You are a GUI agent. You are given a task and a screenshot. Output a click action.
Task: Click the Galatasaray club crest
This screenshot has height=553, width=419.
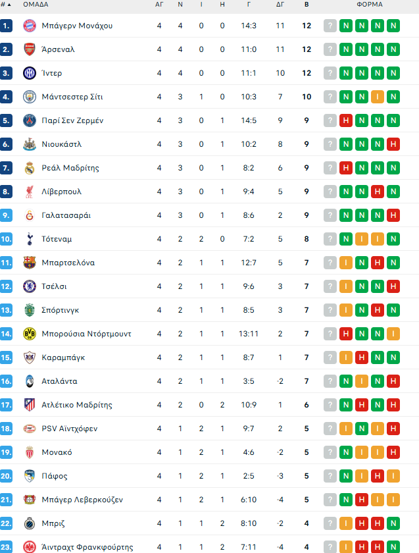point(29,215)
